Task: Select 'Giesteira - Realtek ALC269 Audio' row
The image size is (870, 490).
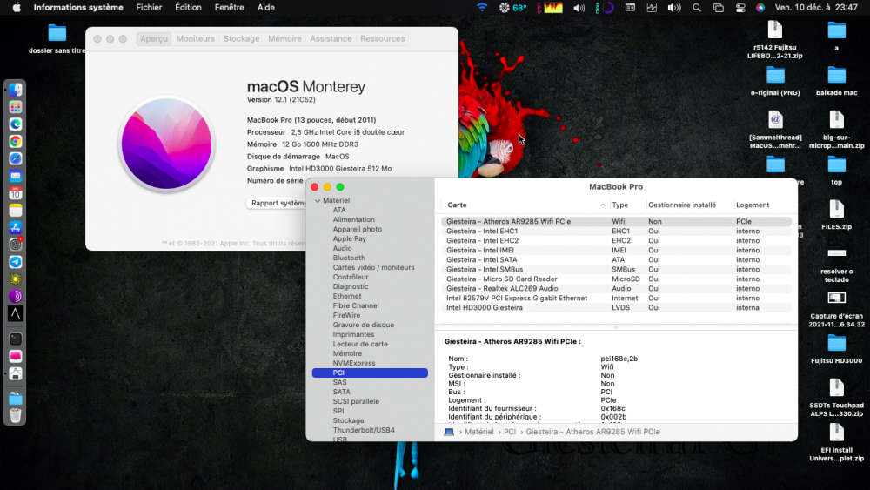Action: click(616, 289)
